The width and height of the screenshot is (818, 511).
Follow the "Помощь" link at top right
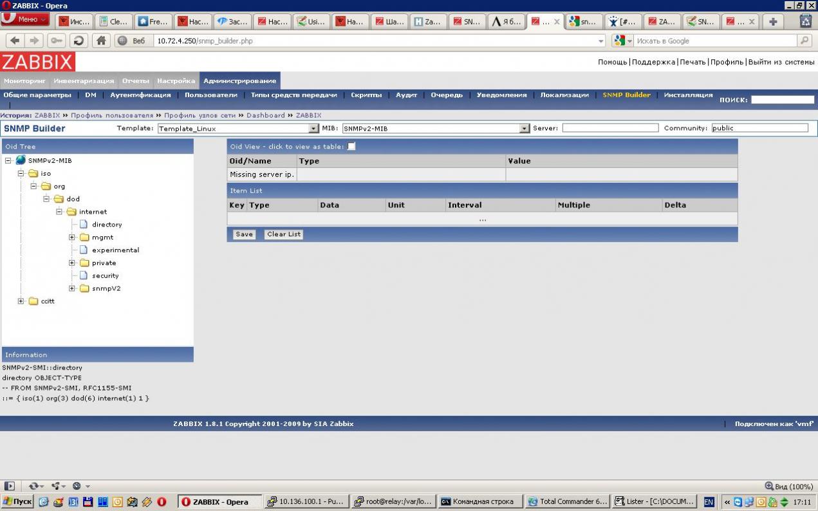[612, 62]
